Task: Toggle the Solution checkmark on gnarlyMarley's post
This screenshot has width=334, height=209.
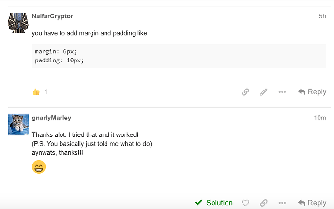Action: tap(213, 203)
